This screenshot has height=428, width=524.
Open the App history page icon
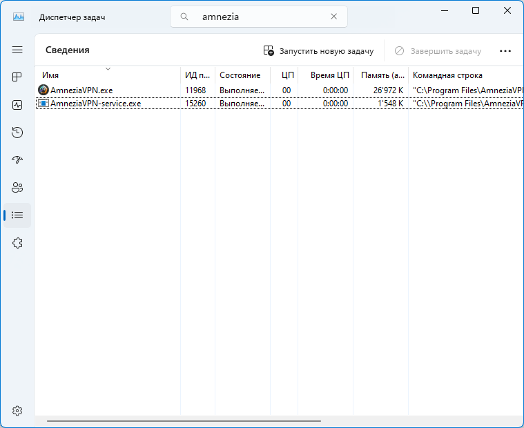pos(17,133)
